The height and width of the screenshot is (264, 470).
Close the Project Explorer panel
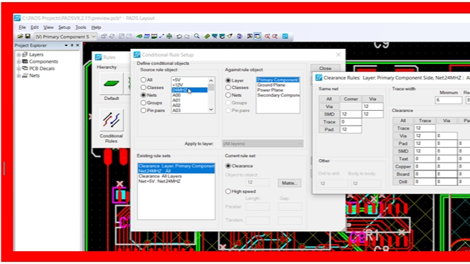(78, 45)
